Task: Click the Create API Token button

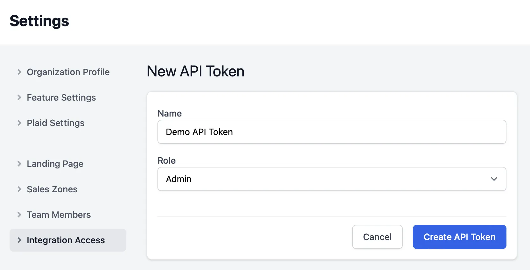Action: [x=459, y=237]
